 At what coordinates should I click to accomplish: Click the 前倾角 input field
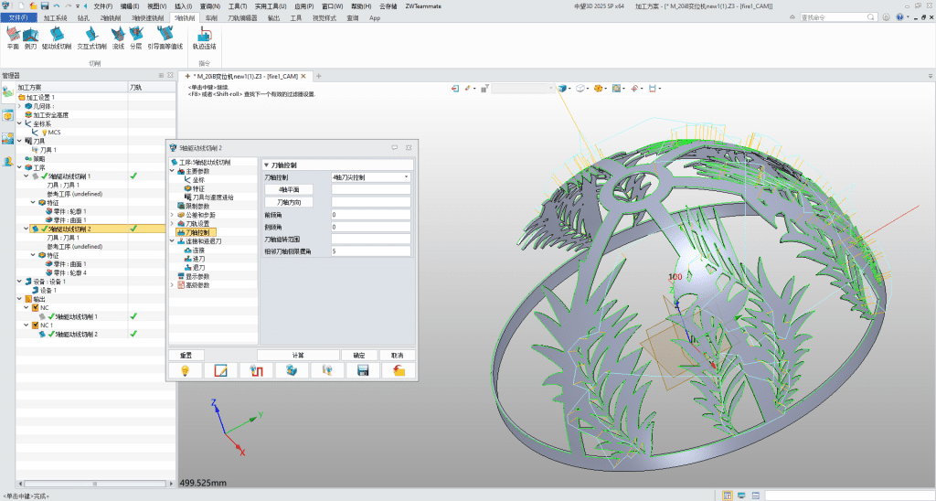[x=371, y=214]
